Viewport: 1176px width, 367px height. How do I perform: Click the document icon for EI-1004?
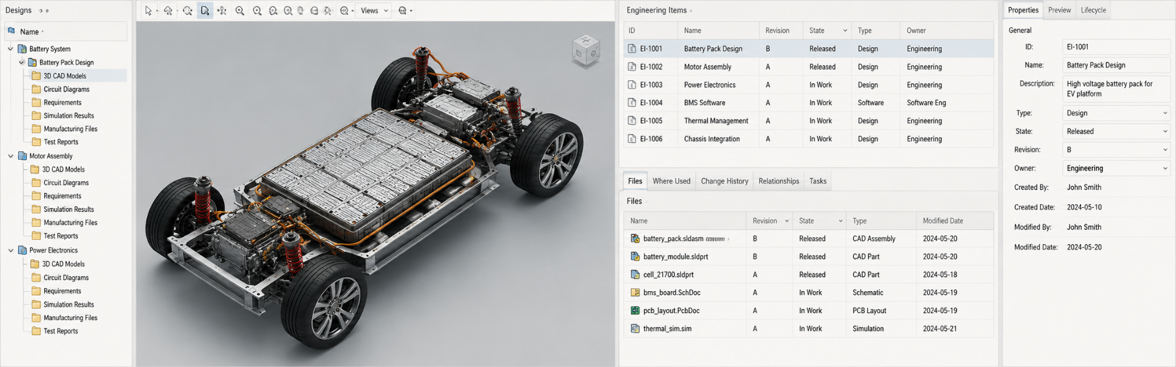click(631, 103)
